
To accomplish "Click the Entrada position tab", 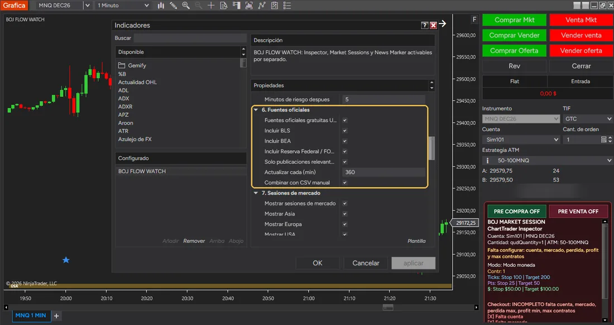I will click(x=581, y=82).
